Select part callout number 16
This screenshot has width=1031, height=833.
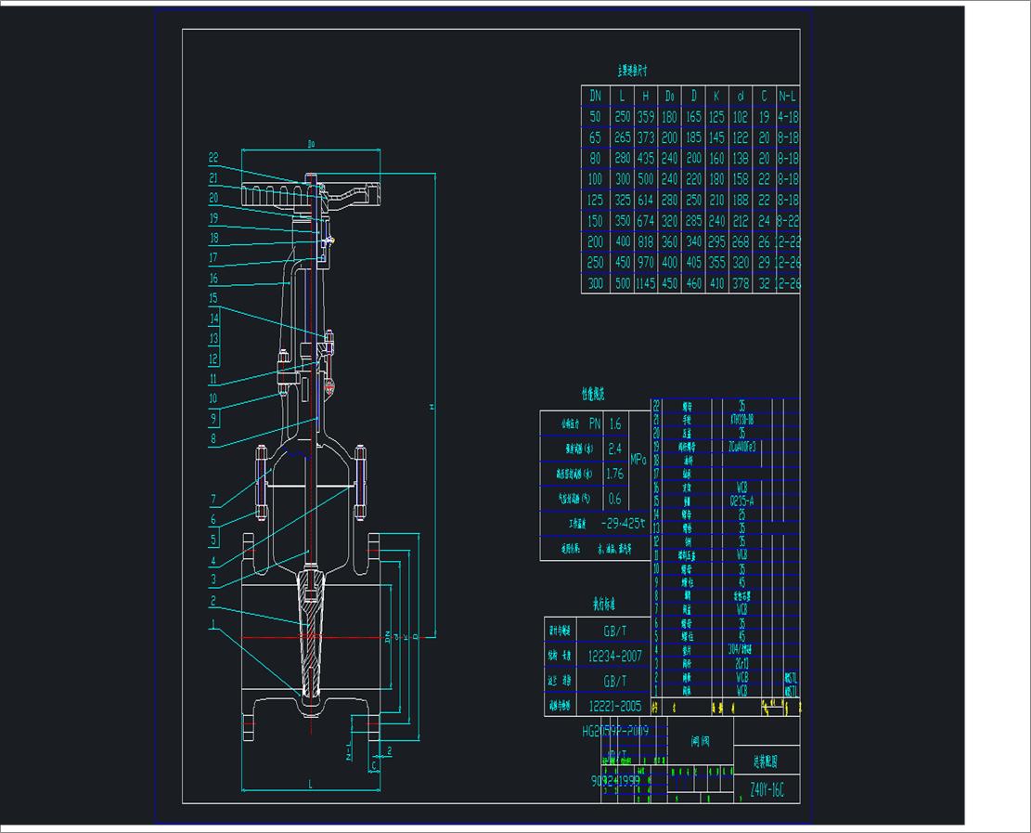coord(213,278)
